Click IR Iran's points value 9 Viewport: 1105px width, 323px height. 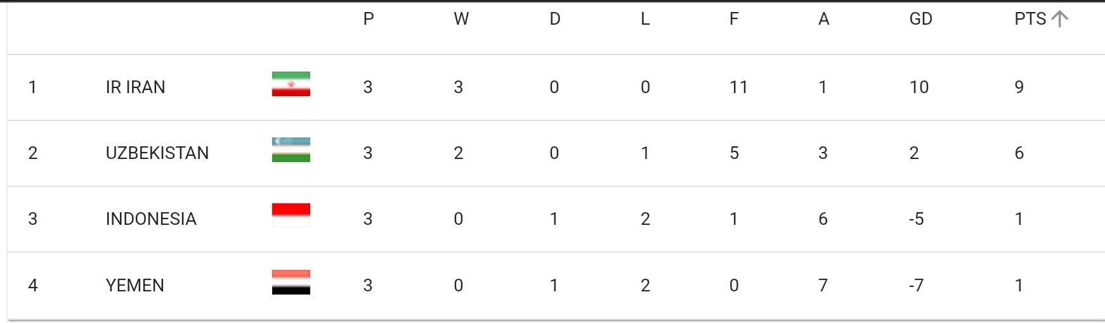[1019, 87]
